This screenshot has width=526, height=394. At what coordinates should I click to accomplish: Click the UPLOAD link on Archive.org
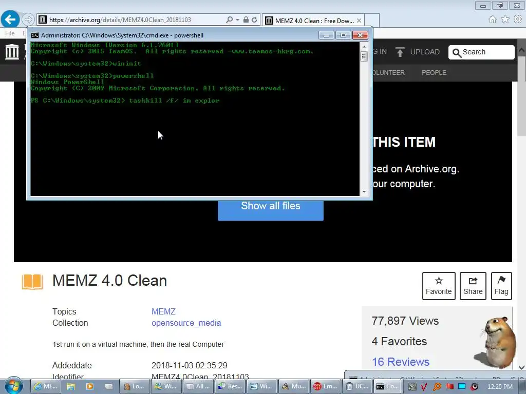[x=425, y=52]
